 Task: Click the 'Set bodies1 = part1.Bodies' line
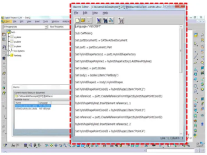tap(90, 68)
